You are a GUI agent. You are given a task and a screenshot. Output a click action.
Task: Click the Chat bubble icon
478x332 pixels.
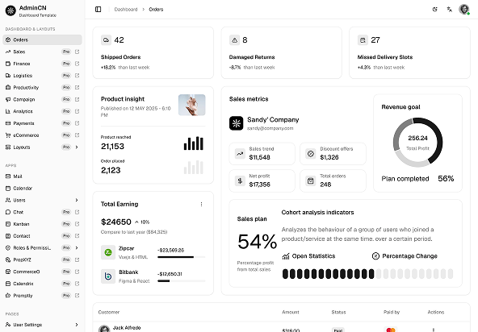pyautogui.click(x=8, y=212)
